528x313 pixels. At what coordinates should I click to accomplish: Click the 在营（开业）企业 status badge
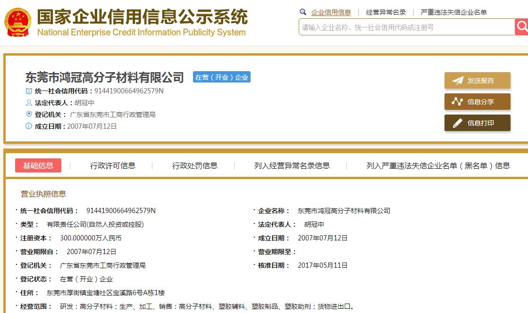[221, 77]
